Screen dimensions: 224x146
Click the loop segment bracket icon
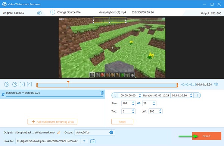click(29, 84)
